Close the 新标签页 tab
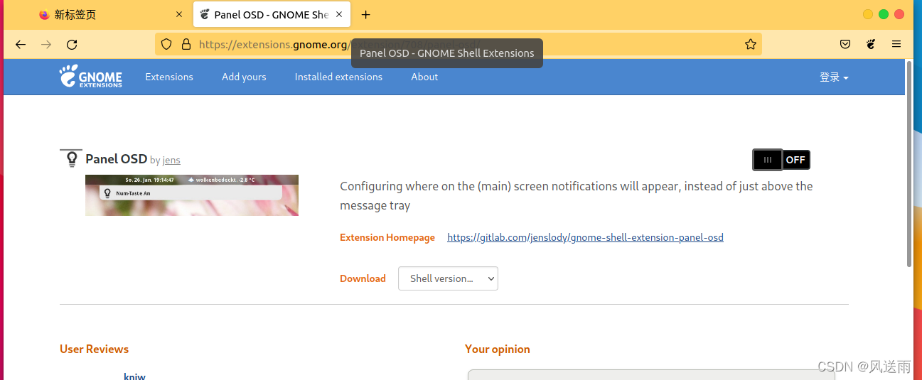922x380 pixels. [x=179, y=14]
